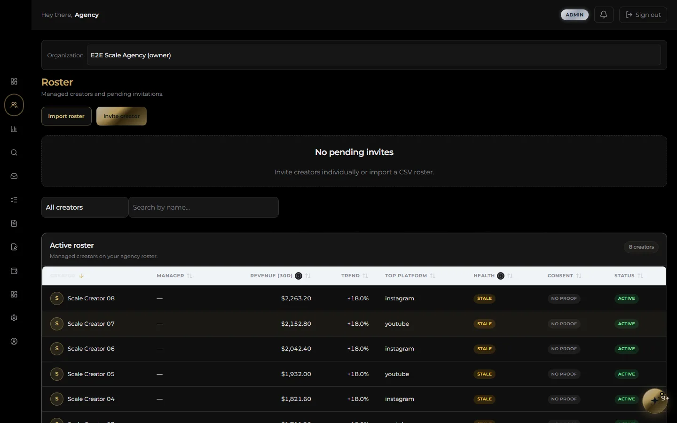Click the Active roster section title

coord(72,245)
